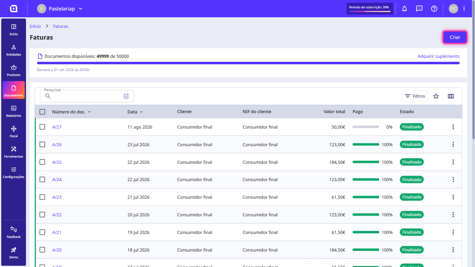Click the 184,50€ value for A/25
Viewport: 475px width, 267px height.
click(x=337, y=162)
